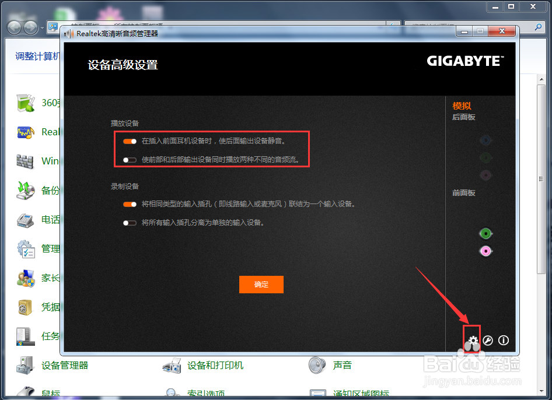
Task: Click the orange 确定 button
Action: click(x=261, y=285)
